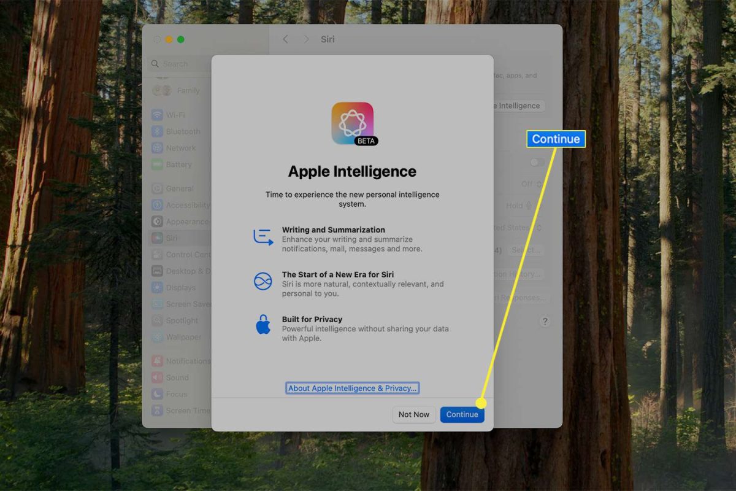Viewport: 736px width, 491px height.
Task: Toggle the Siri switch on the right
Action: point(537,162)
